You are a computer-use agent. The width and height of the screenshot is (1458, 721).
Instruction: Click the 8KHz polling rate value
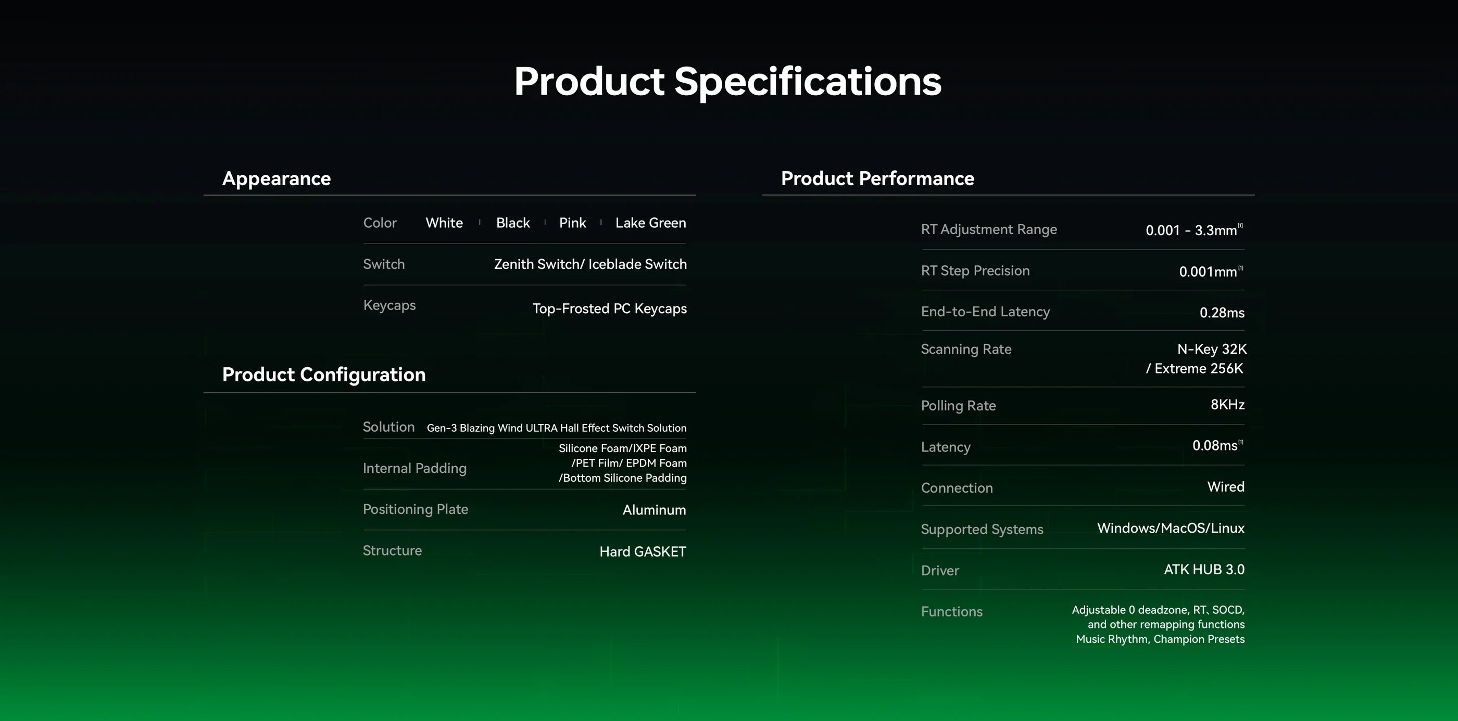coord(1227,405)
